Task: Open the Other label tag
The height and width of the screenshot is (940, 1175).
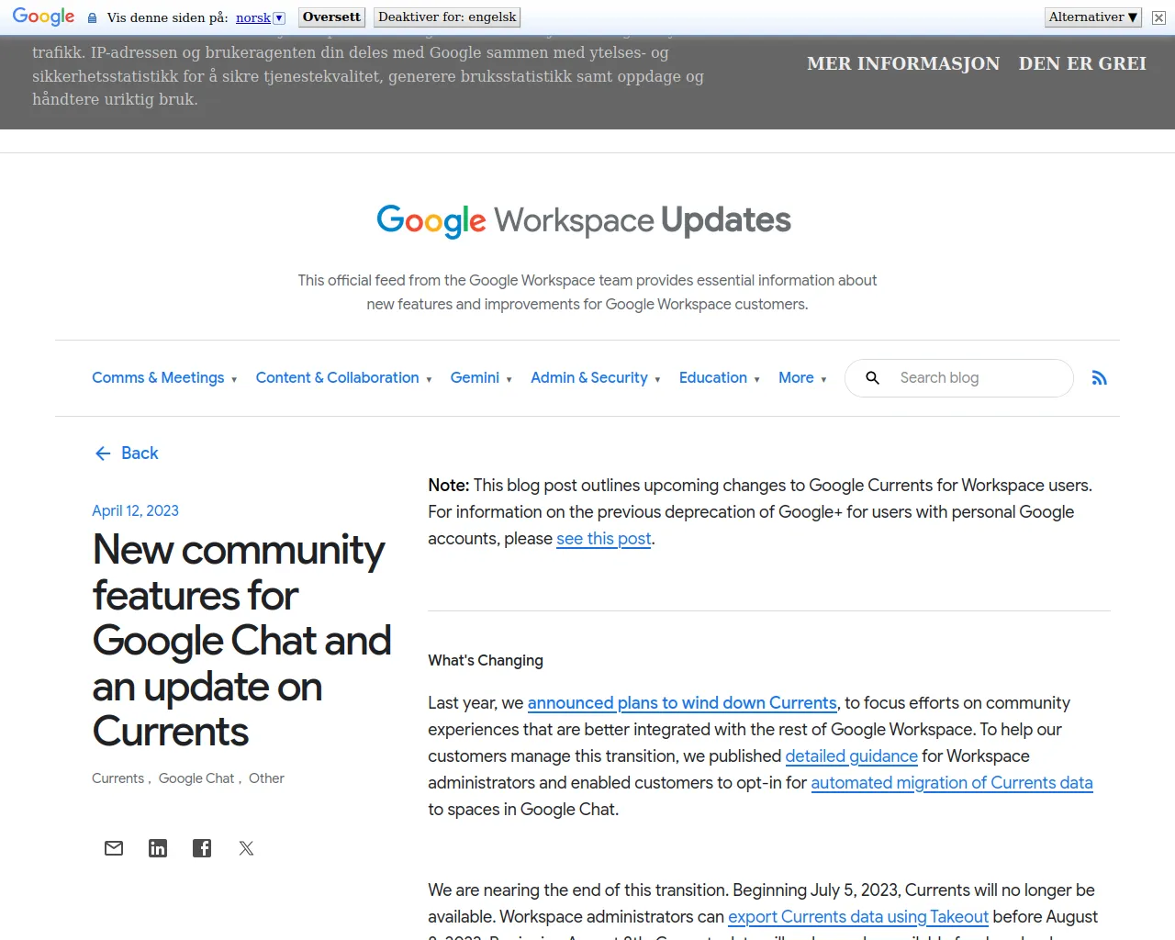Action: pos(266,778)
